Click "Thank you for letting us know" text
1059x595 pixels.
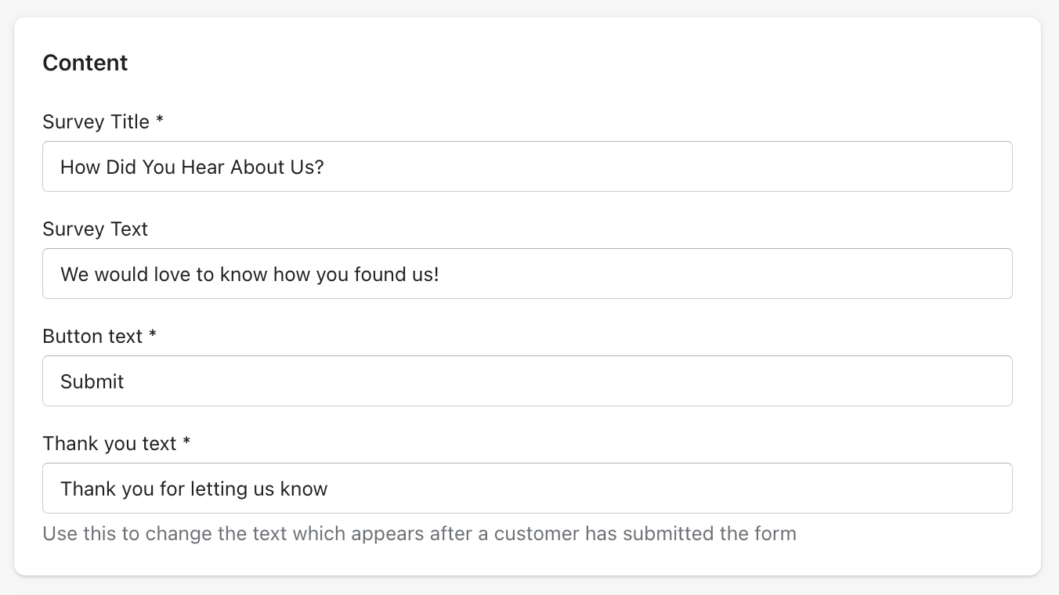[193, 489]
